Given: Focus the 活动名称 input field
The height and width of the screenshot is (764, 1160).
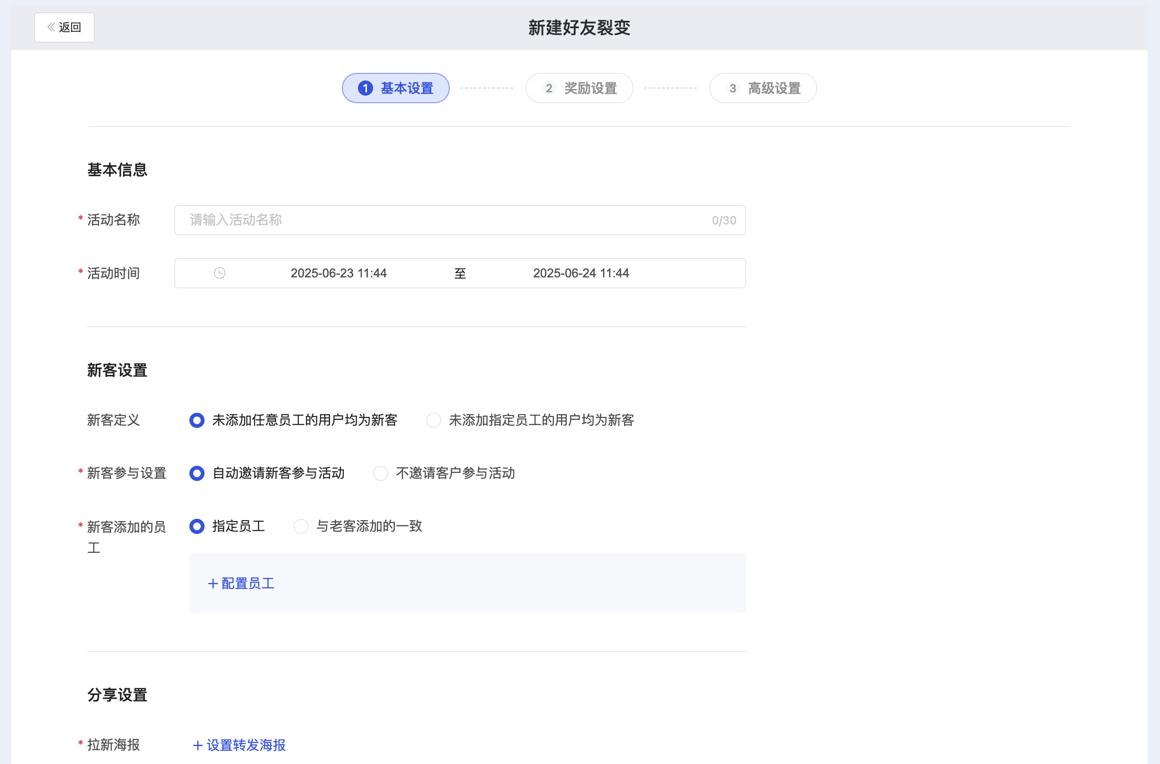Looking at the screenshot, I should (460, 220).
